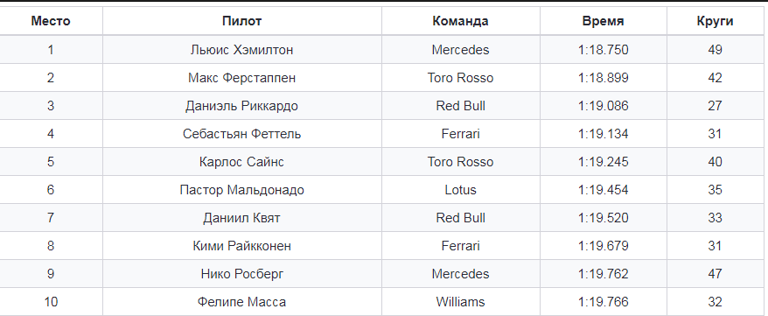The height and width of the screenshot is (316, 768).
Task: Click the Пилот column header
Action: click(242, 21)
